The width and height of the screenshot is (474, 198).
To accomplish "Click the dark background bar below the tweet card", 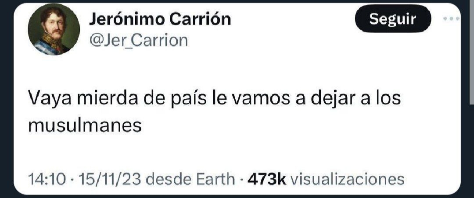I will pos(237,197).
